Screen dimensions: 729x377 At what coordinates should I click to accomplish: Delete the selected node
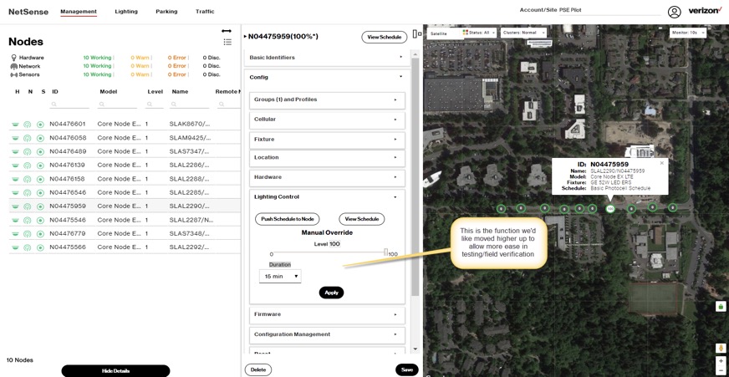258,369
